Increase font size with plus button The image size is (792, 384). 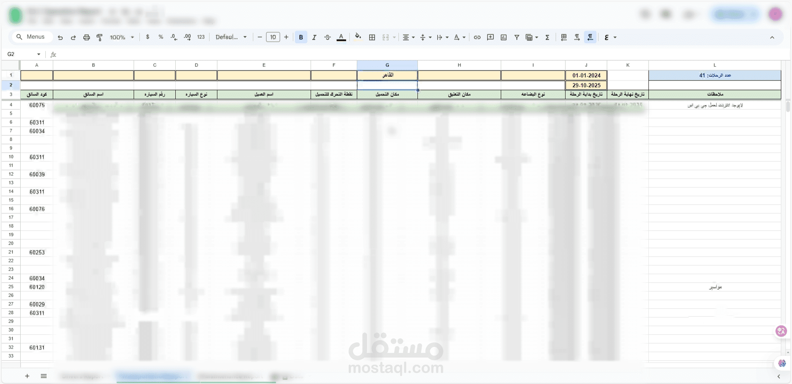pyautogui.click(x=286, y=37)
